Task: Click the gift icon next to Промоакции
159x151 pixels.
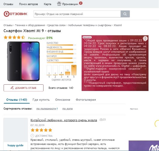Action: pos(59,4)
